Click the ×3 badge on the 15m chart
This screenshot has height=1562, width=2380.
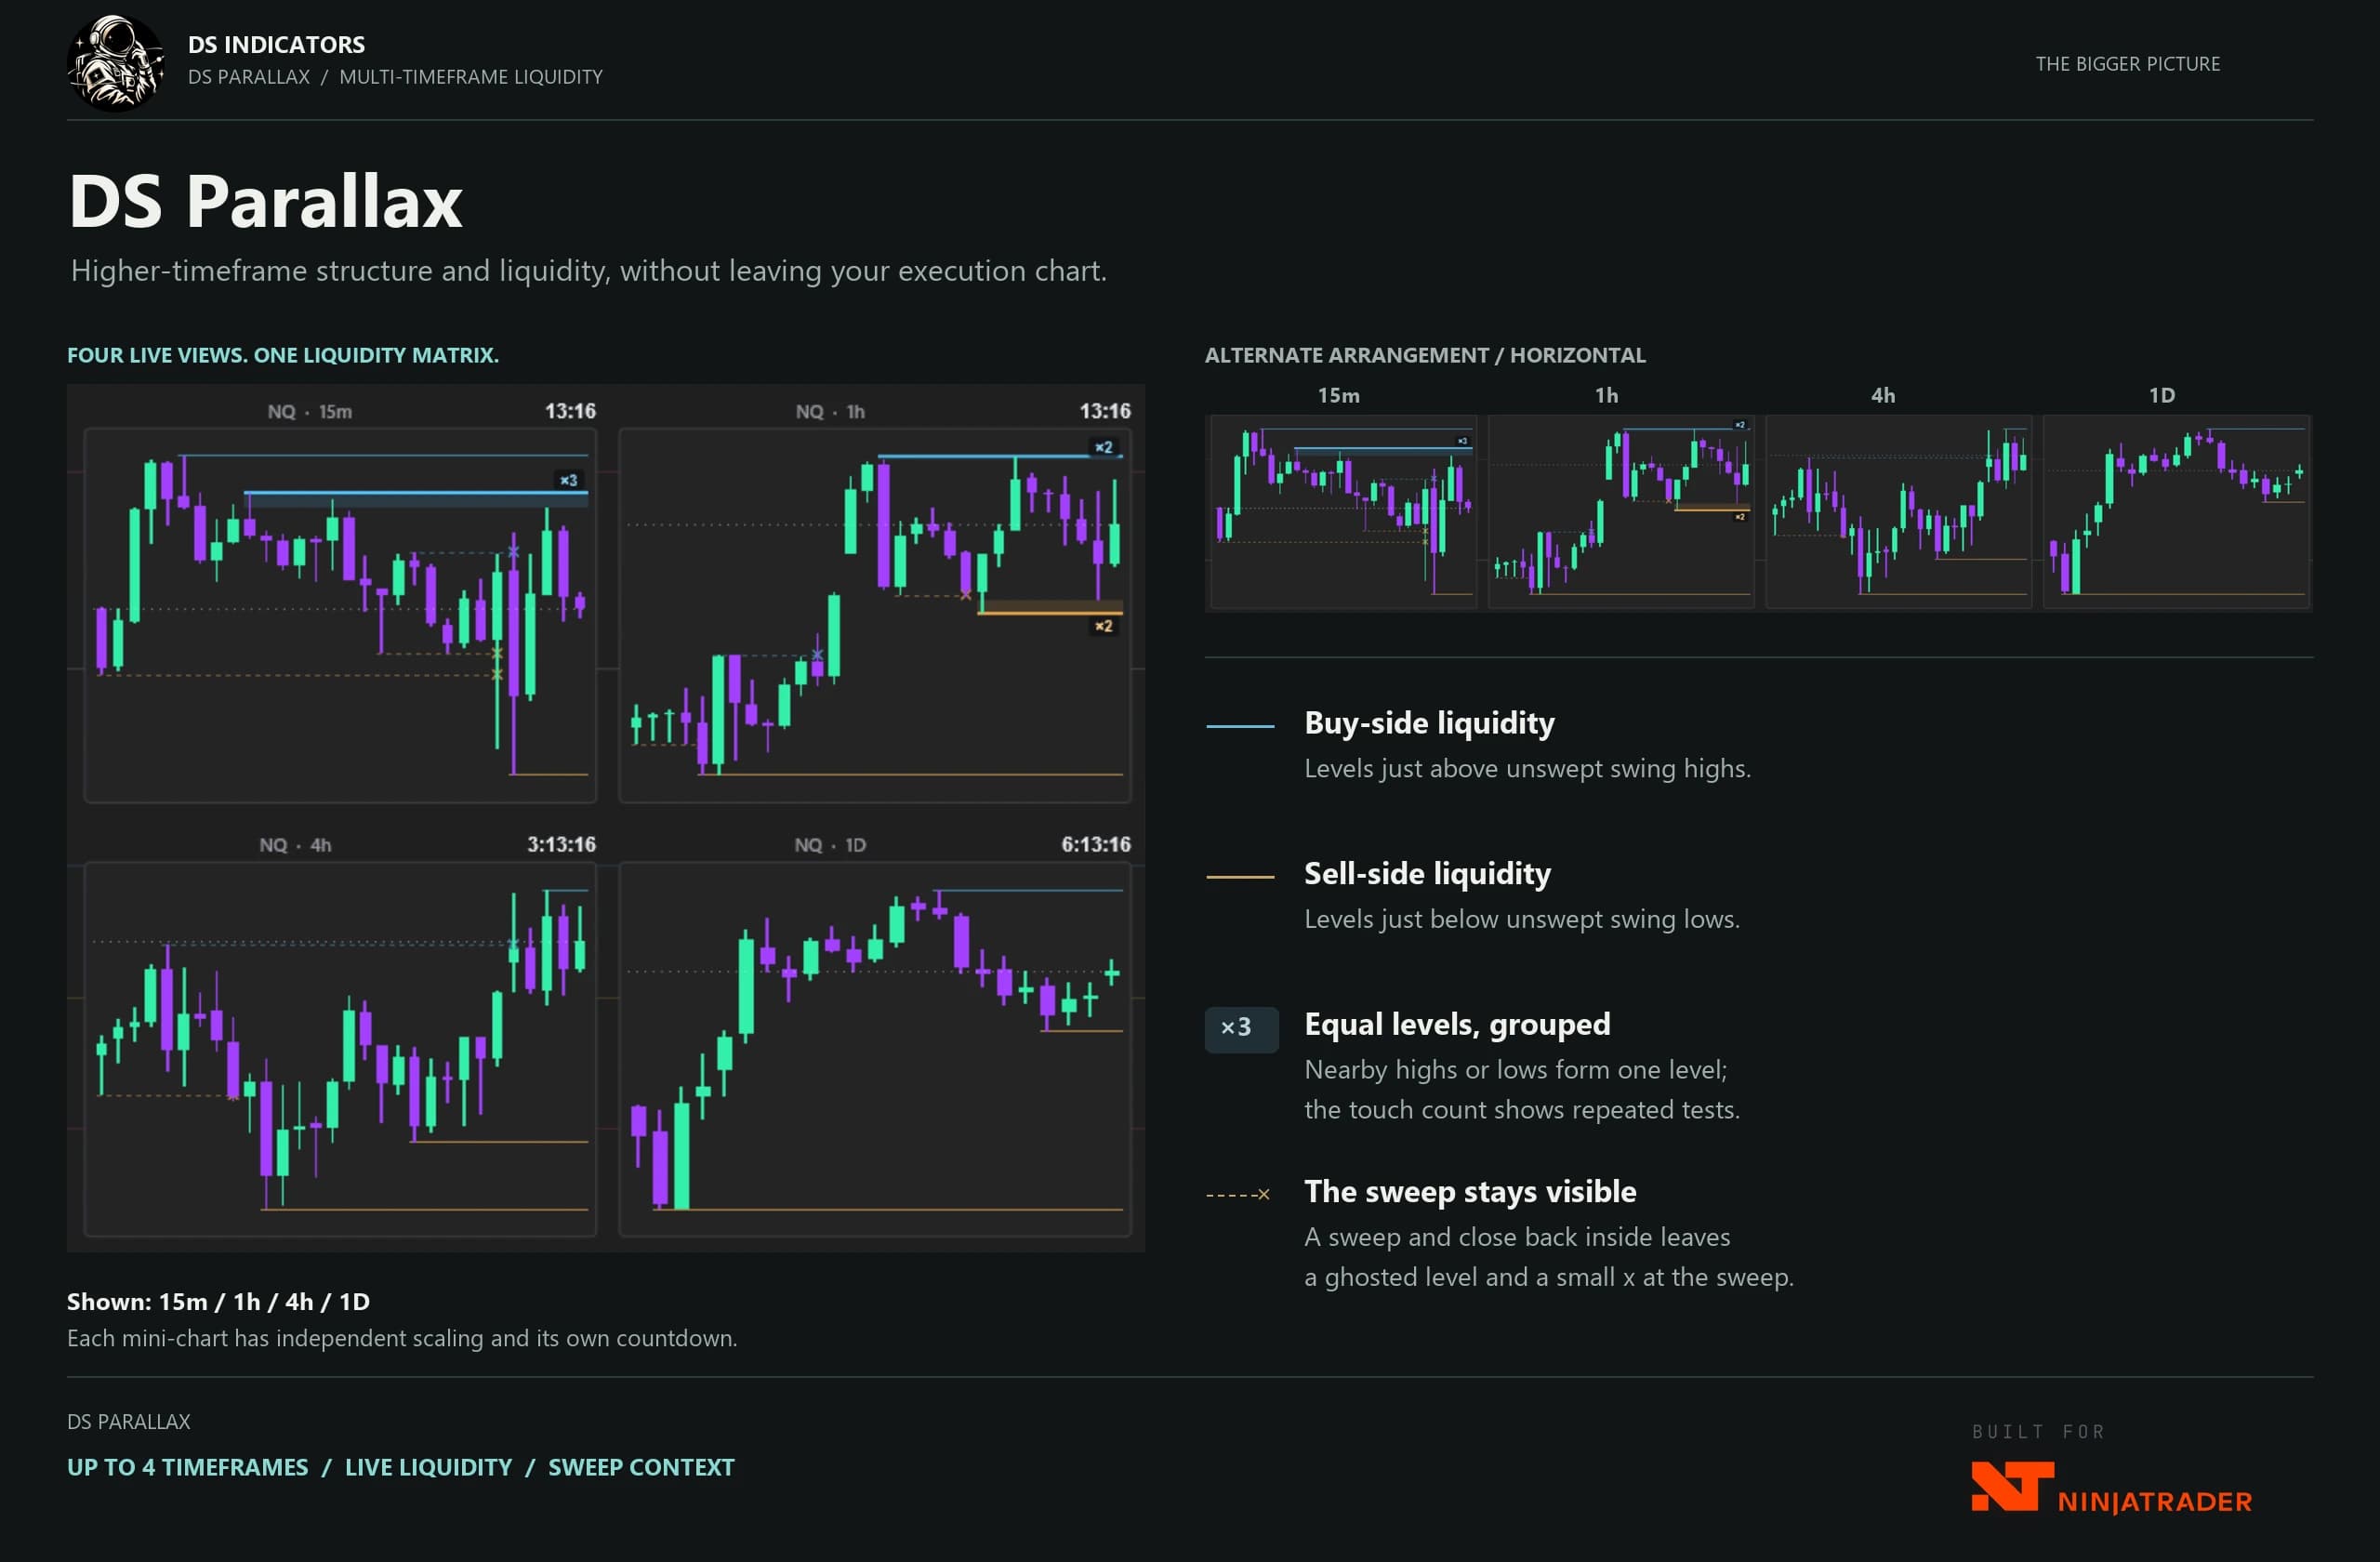tap(569, 480)
